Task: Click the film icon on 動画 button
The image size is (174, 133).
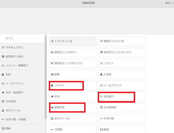Action: coord(101,129)
